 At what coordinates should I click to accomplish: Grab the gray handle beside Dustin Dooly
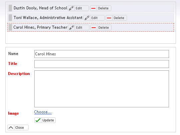(x=10, y=8)
